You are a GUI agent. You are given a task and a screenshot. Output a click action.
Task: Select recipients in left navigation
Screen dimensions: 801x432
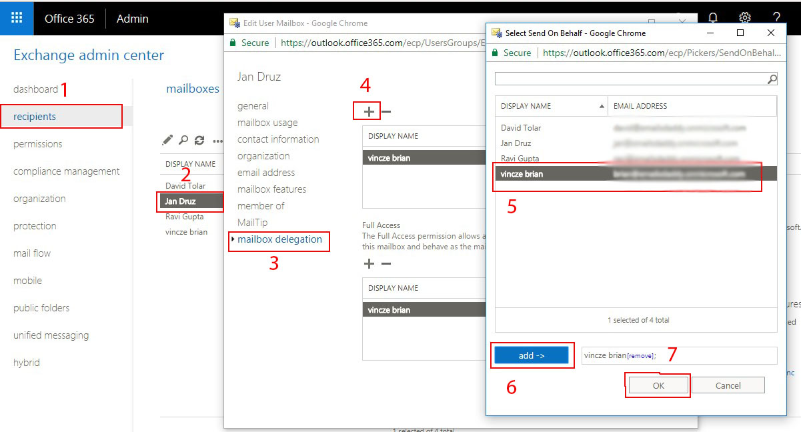(x=35, y=117)
